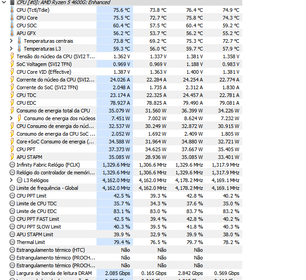The height and width of the screenshot is (280, 306).
Task: Click the current value 37.373 W
Action: tap(119, 149)
